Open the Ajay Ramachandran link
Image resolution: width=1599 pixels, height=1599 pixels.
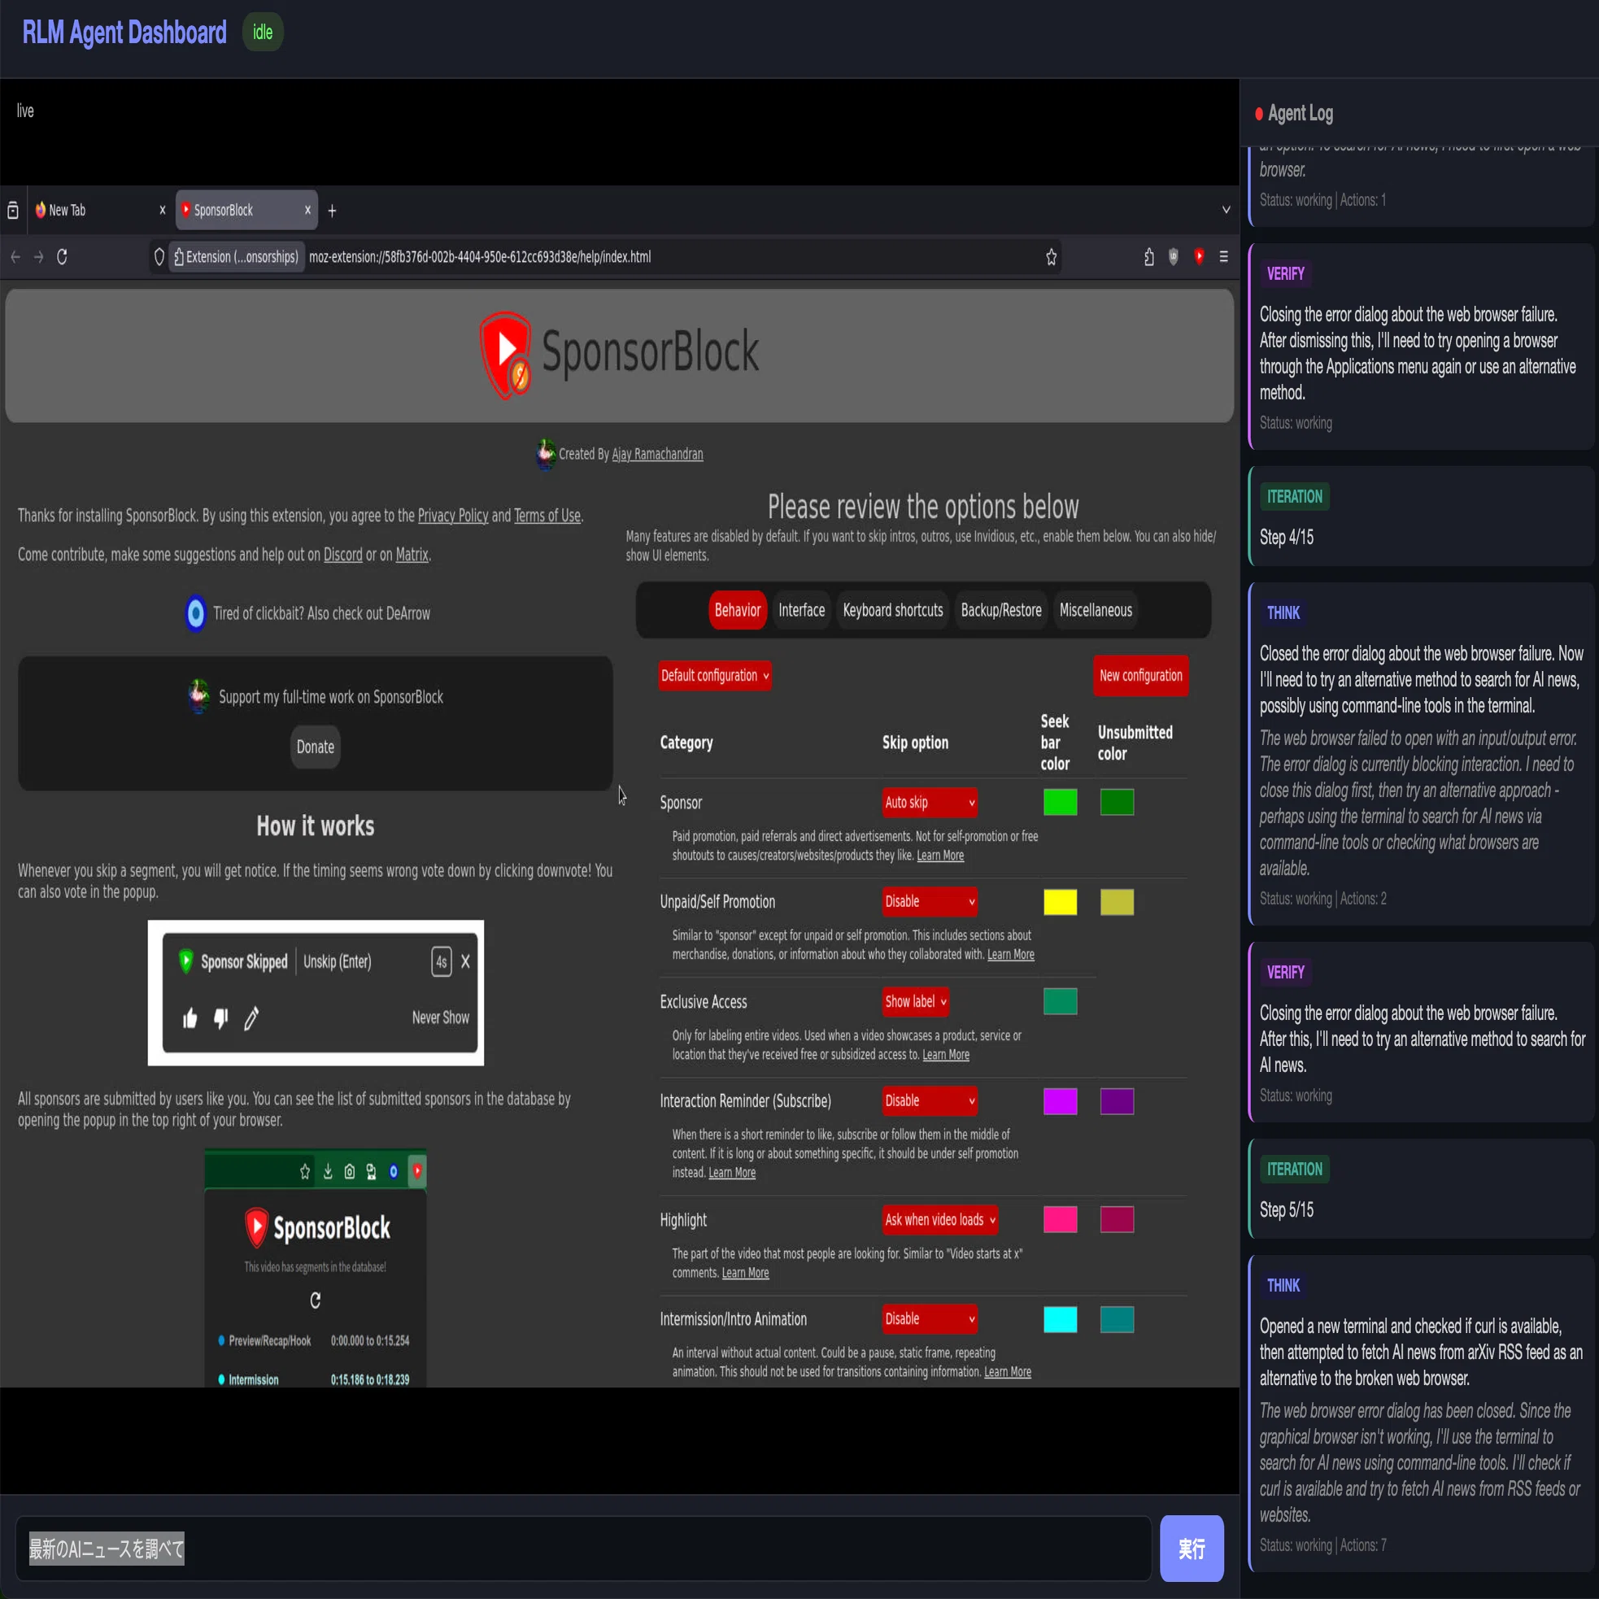(657, 454)
